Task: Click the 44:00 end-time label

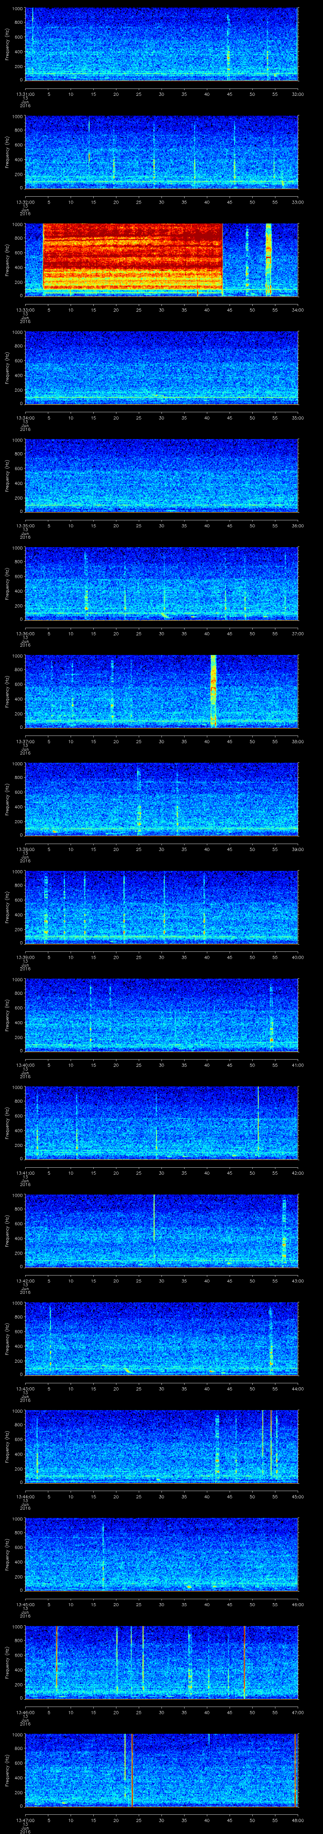Action: point(297,1388)
